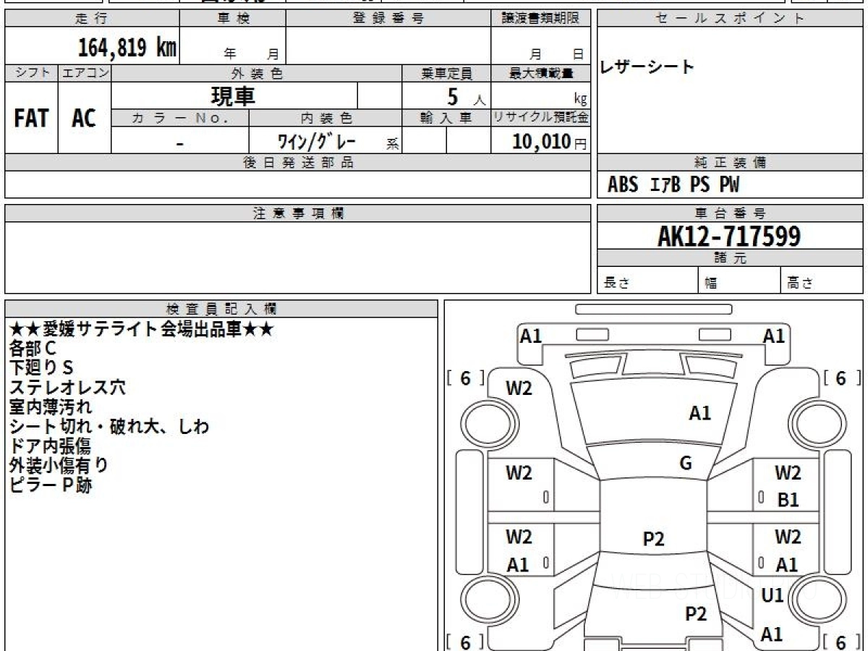The width and height of the screenshot is (868, 651).
Task: Select the 登録番号 header
Action: point(388,19)
